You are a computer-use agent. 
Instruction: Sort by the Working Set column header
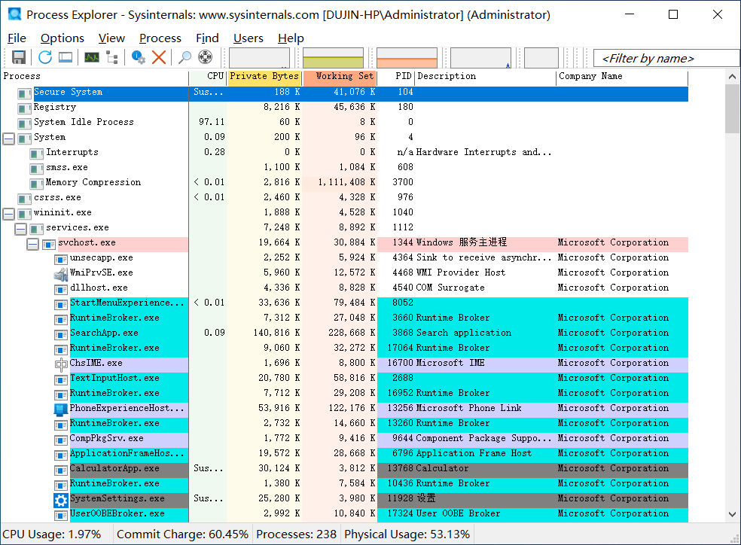pyautogui.click(x=340, y=76)
